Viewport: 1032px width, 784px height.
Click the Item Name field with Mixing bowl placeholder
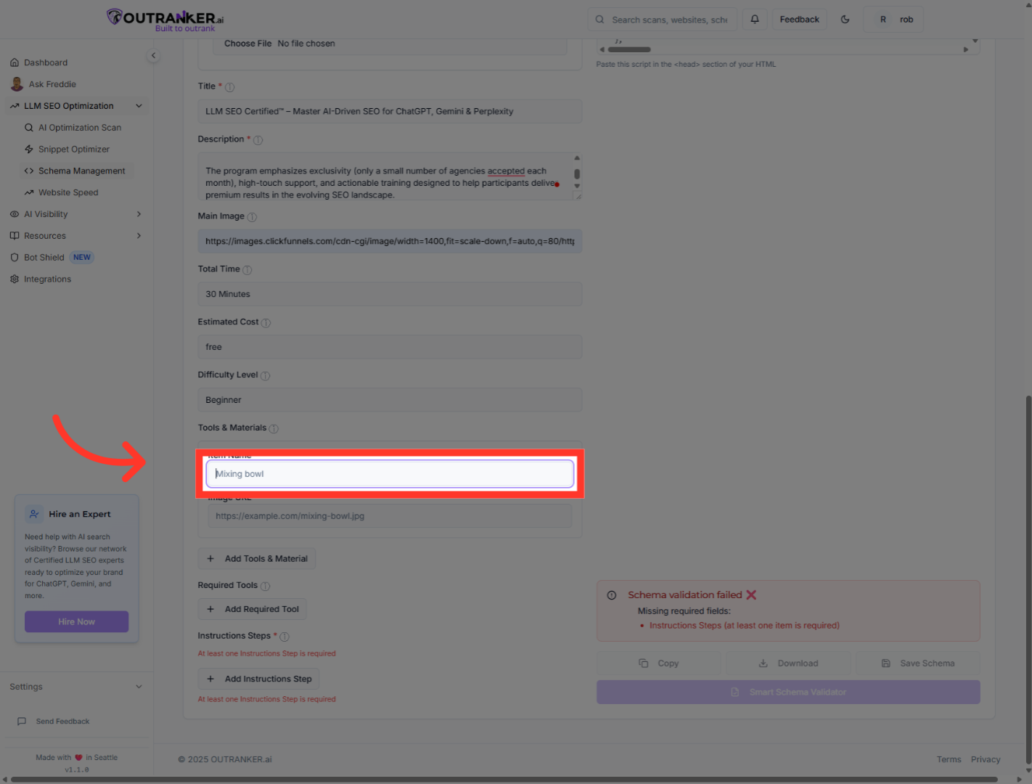pyautogui.click(x=390, y=474)
